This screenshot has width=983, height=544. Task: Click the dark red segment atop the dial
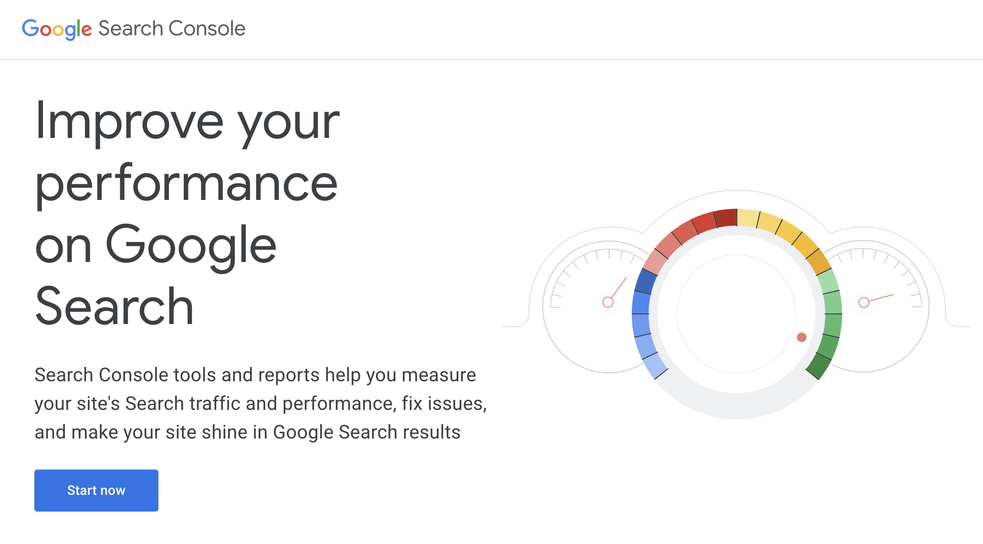coord(726,218)
